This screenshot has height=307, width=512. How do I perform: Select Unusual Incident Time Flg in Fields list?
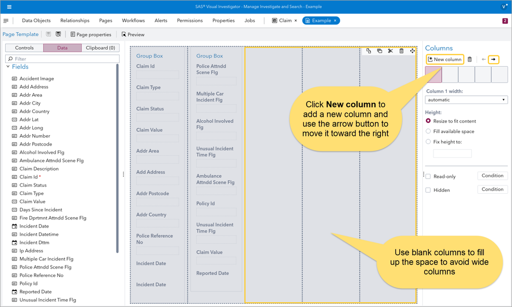tap(48, 300)
